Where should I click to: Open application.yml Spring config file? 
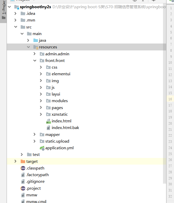point(59,148)
